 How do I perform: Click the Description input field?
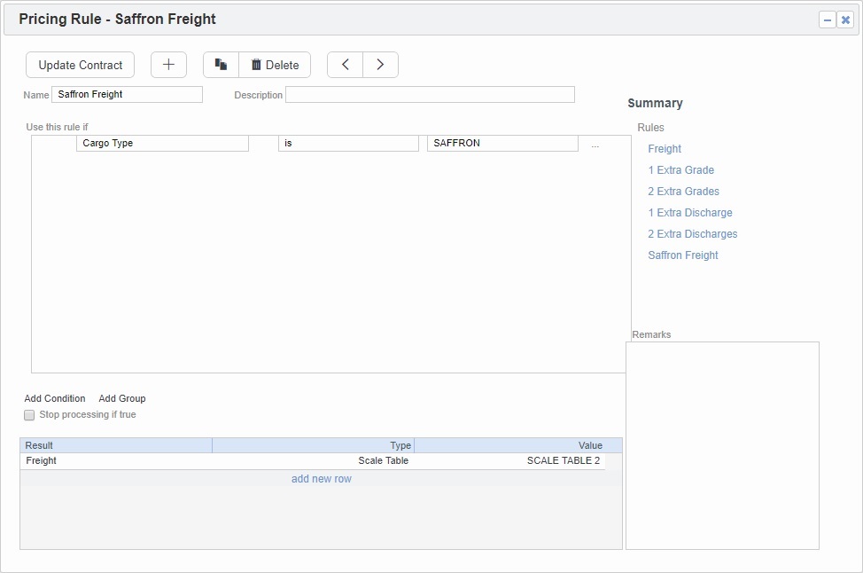click(430, 94)
